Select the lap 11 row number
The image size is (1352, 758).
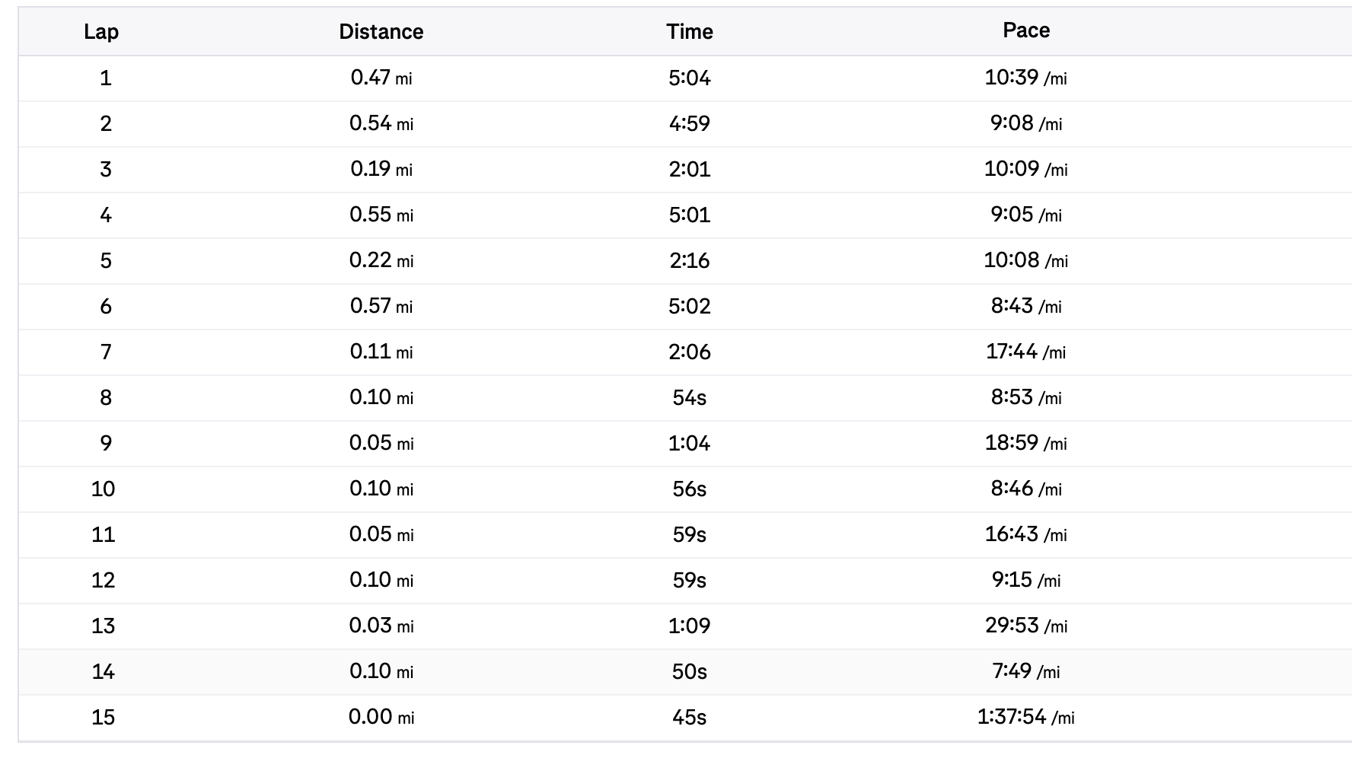[x=104, y=534]
